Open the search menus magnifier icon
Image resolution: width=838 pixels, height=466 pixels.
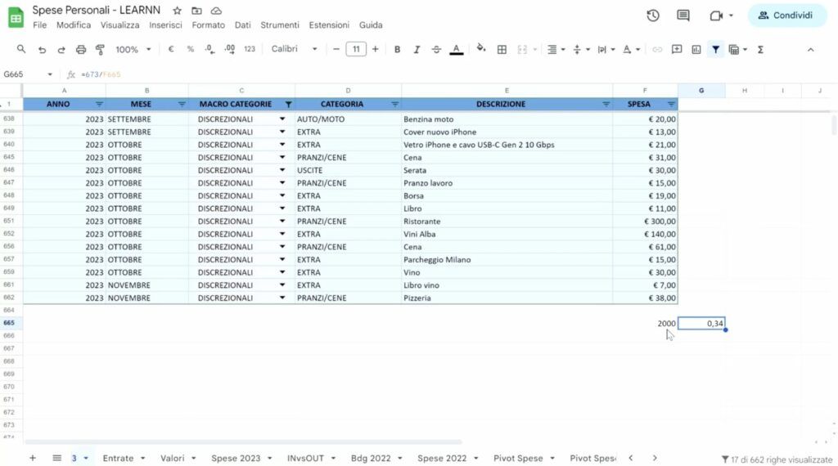[x=20, y=49]
